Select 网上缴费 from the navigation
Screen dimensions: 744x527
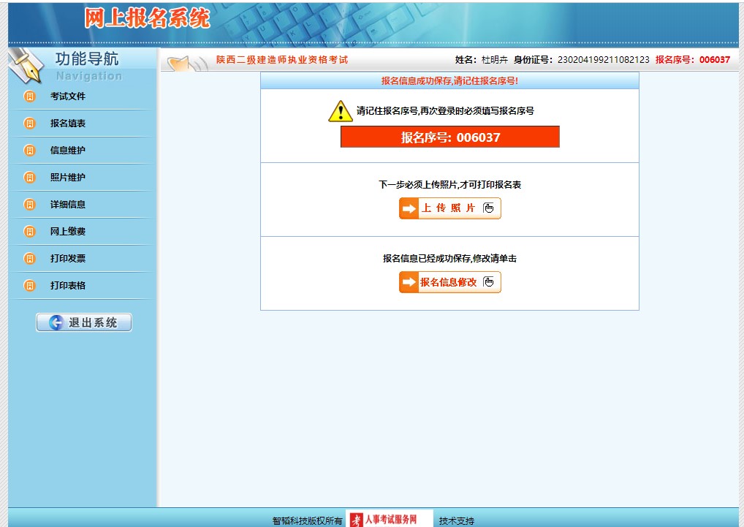pyautogui.click(x=68, y=232)
